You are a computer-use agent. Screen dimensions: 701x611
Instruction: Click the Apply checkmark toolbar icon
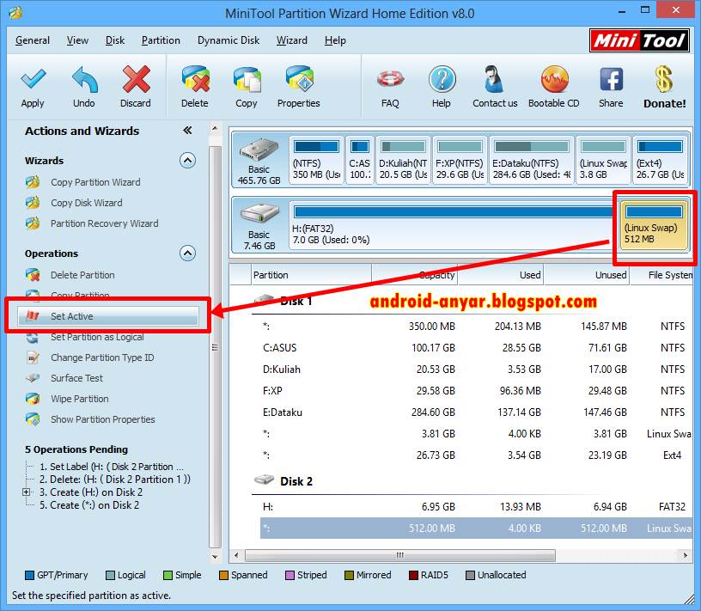pos(34,79)
